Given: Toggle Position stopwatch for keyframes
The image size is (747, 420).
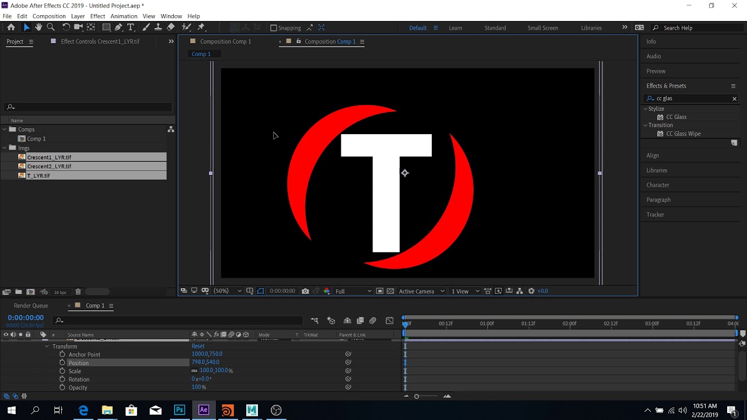Looking at the screenshot, I should 62,363.
